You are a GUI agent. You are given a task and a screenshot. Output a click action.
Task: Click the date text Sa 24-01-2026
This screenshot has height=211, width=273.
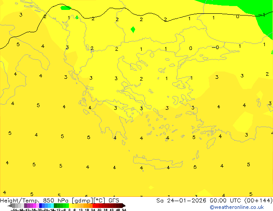181,201
